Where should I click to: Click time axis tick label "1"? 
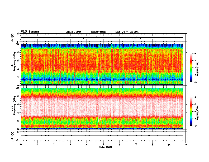(37, 145)
